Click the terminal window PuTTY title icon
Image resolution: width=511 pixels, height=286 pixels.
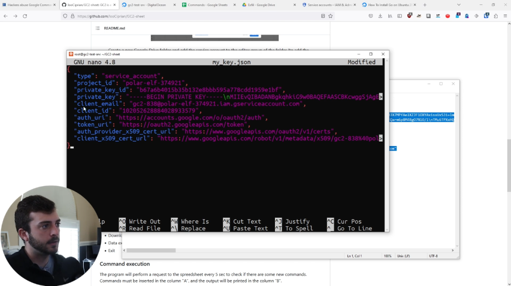[x=71, y=54]
